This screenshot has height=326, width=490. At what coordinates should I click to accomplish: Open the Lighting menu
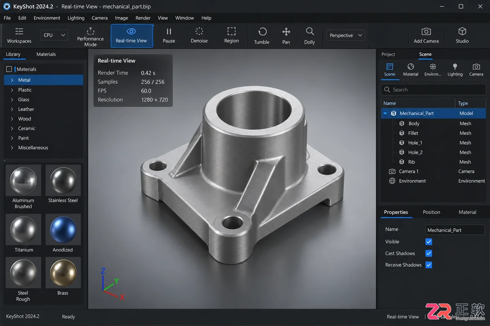point(76,18)
